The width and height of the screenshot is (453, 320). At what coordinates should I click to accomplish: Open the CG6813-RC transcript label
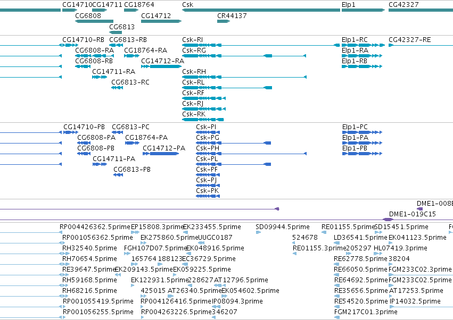tap(130, 82)
